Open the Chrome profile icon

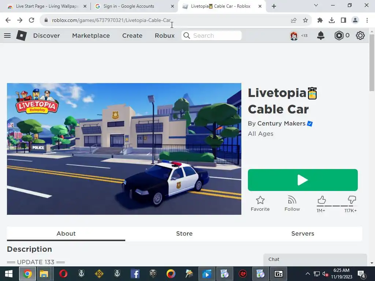(355, 20)
